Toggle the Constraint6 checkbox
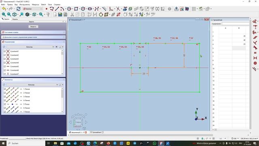Viewport: 259px width, 146px height. [x=4, y=70]
